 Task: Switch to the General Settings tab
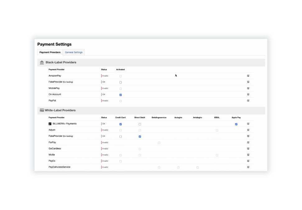(x=74, y=52)
